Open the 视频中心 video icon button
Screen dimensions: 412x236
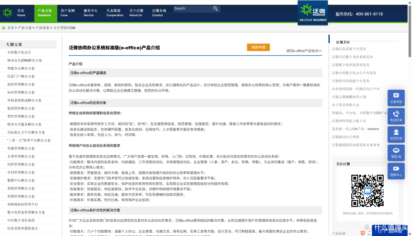[396, 171]
